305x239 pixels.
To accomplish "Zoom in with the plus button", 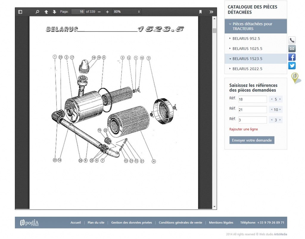I will [x=107, y=12].
